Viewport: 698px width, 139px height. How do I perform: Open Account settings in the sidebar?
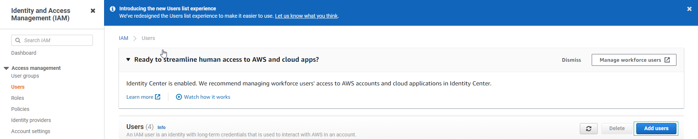30,131
